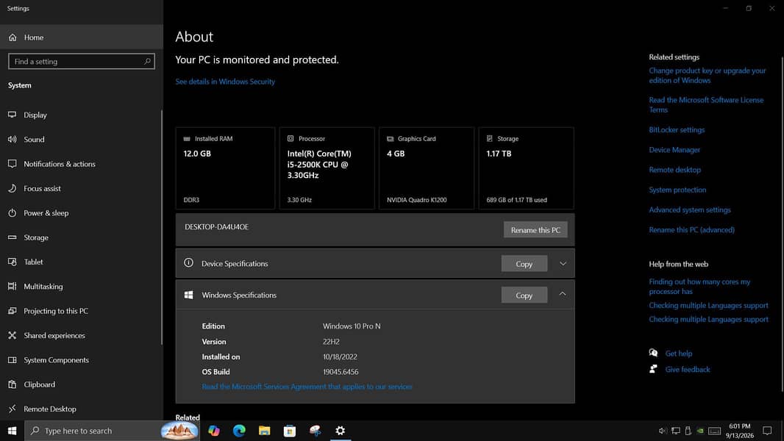784x441 pixels.
Task: Click the Find a setting search box
Action: [x=82, y=62]
